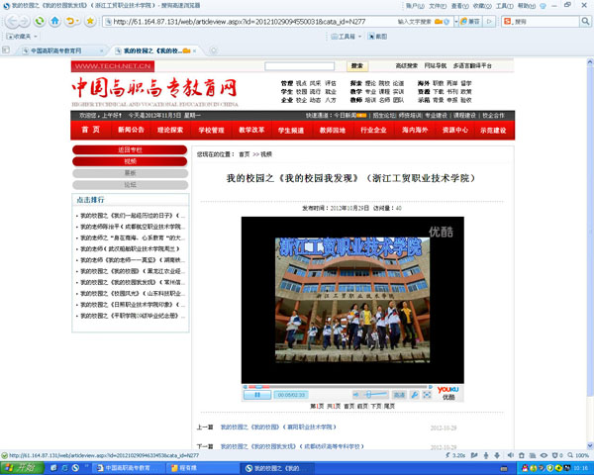Open the 示范建设 navigation item
The width and height of the screenshot is (594, 475).
(x=493, y=130)
